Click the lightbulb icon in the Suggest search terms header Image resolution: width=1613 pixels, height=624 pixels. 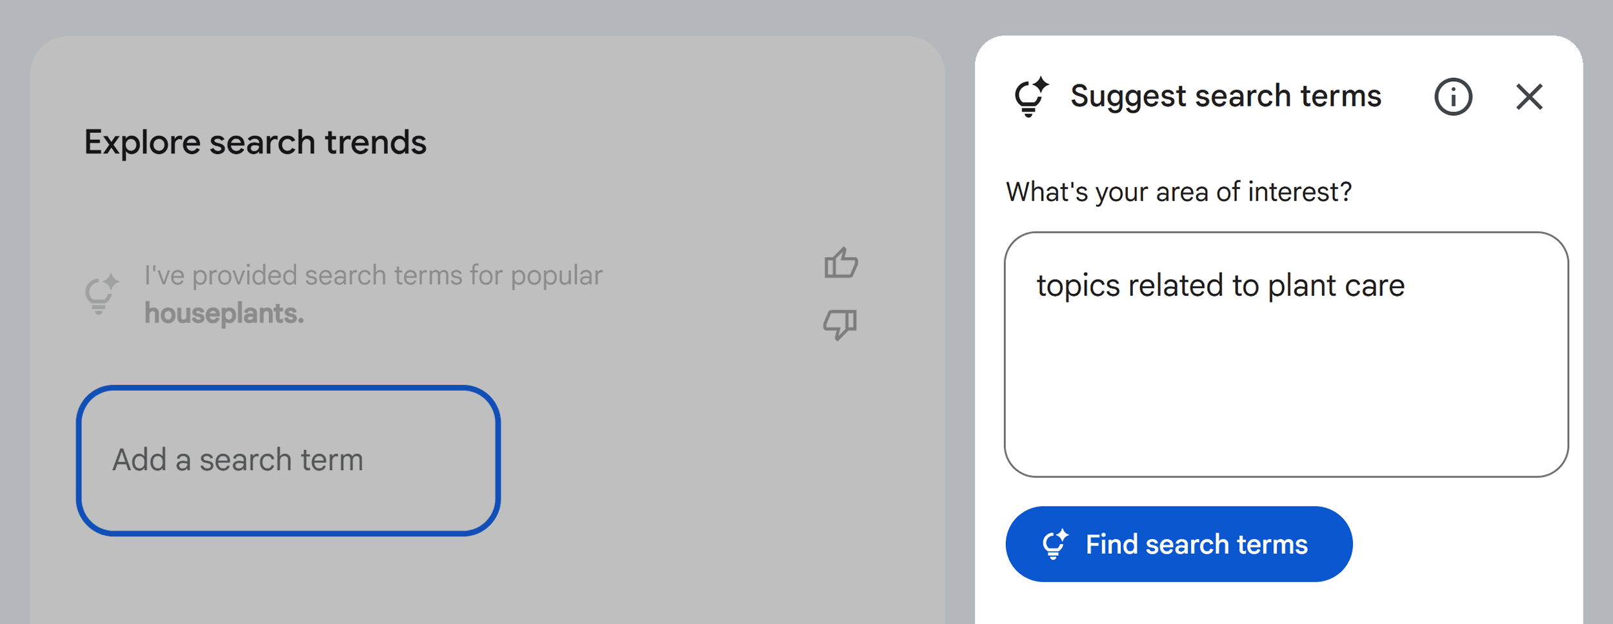click(x=1031, y=97)
